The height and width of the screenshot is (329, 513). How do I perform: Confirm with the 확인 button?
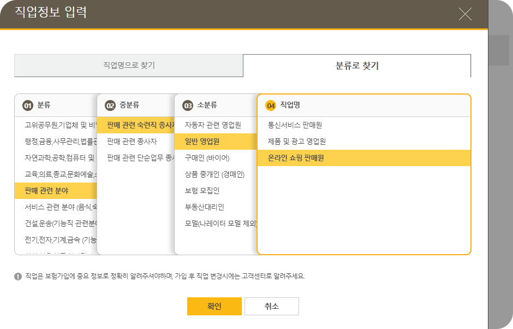(x=214, y=306)
